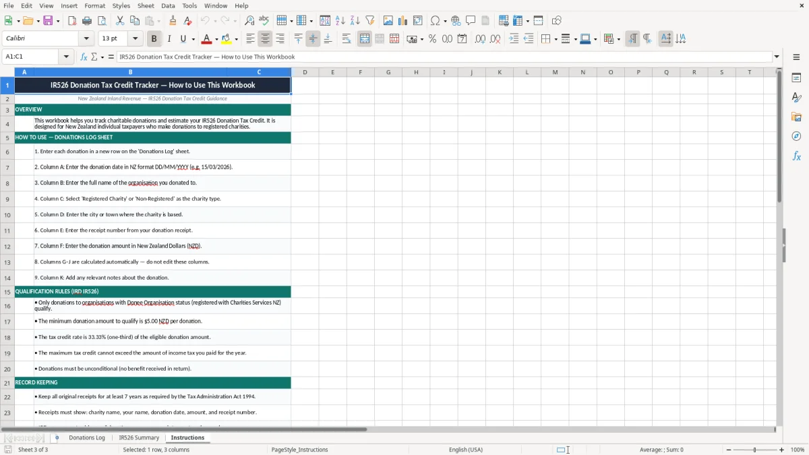Open Find and Replace icon
809x455 pixels.
249,21
